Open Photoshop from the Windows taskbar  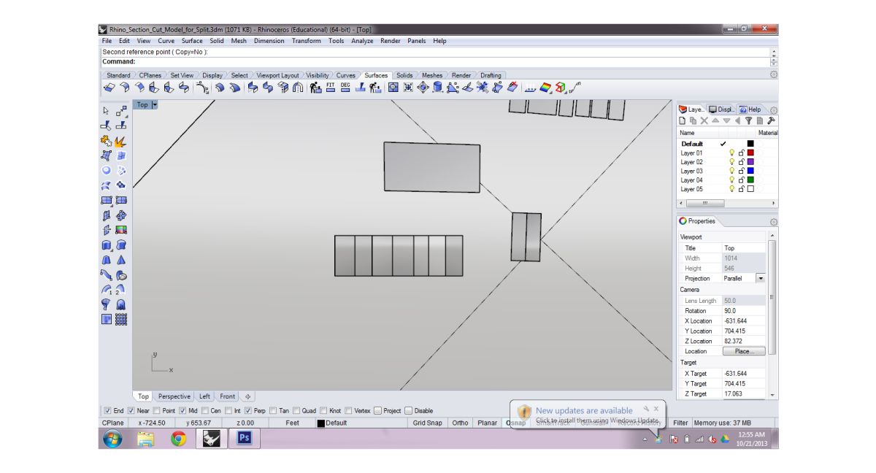point(245,438)
